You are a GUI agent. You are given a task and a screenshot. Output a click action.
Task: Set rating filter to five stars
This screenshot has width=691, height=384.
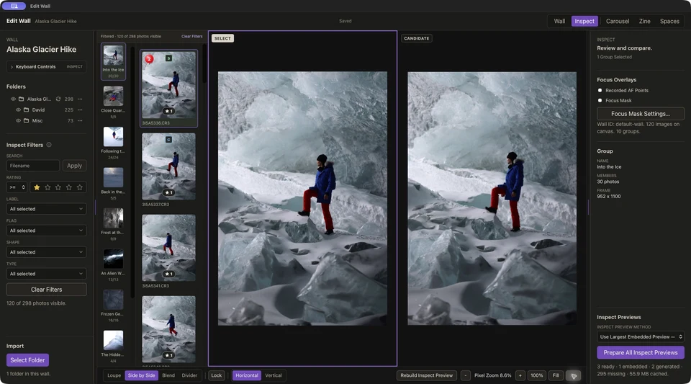click(80, 187)
